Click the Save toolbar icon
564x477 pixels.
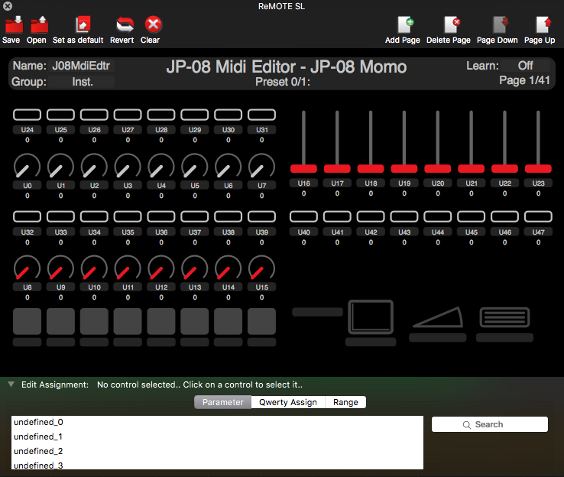tap(14, 24)
